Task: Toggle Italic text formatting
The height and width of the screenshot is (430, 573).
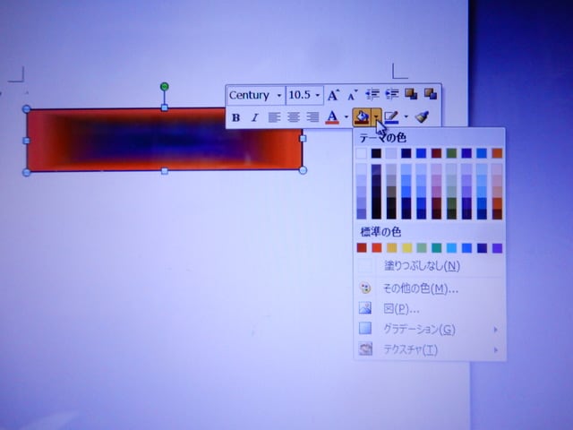Action: click(254, 116)
